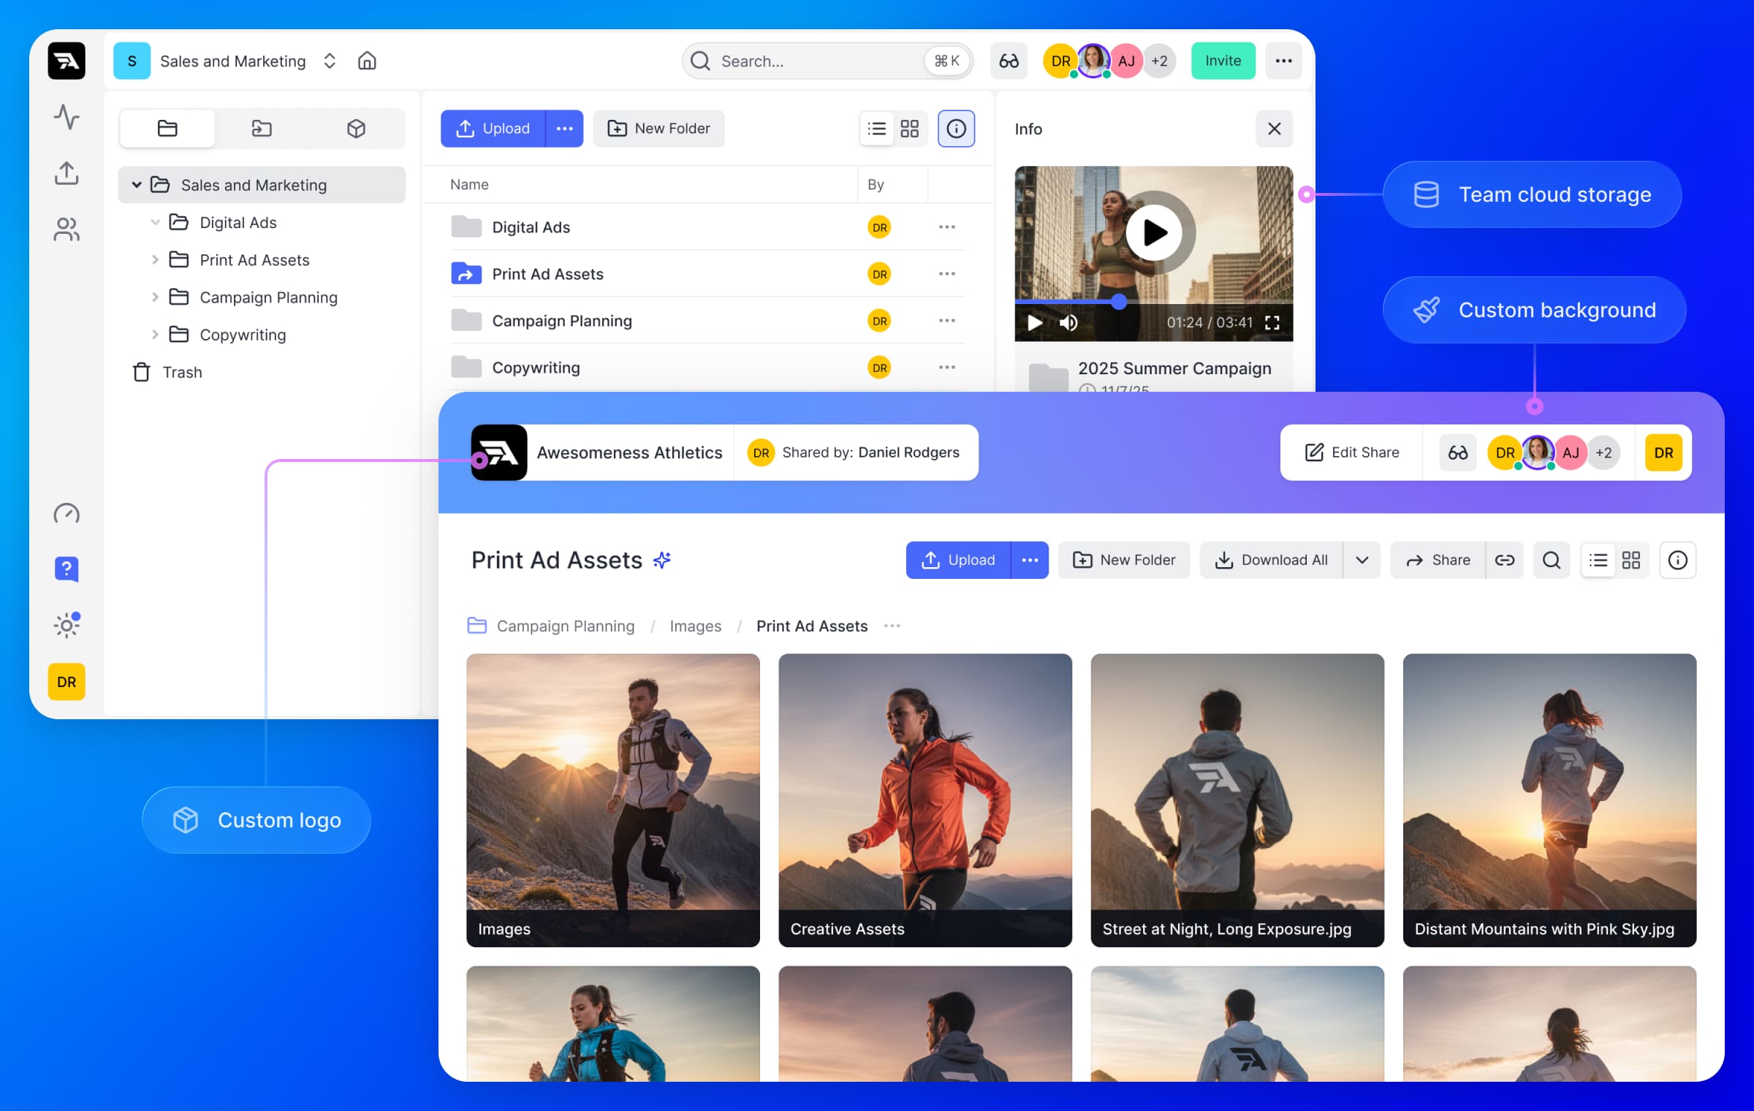Switch to the shared folders tab

click(x=261, y=129)
